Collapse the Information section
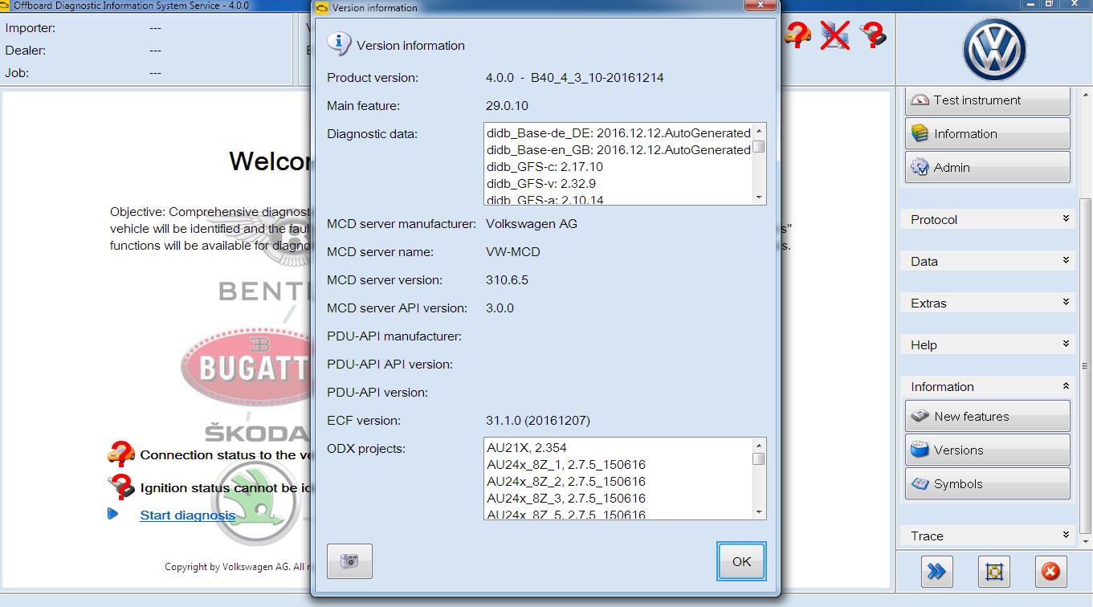 tap(988, 386)
